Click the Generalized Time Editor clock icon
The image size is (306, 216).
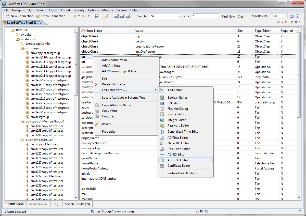[x=162, y=132]
